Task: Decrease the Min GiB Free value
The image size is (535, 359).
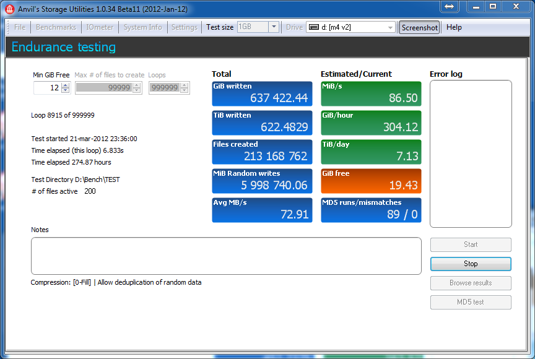Action: (66, 90)
